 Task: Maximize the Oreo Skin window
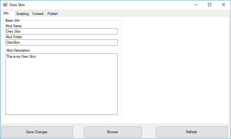(x=210, y=5)
